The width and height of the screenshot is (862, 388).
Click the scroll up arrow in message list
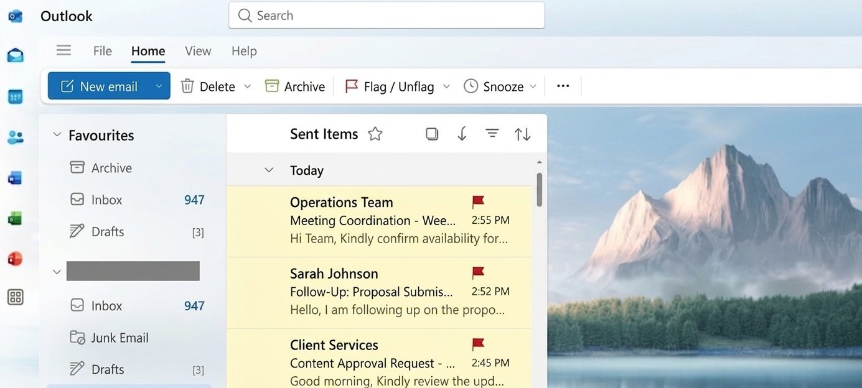pos(539,163)
